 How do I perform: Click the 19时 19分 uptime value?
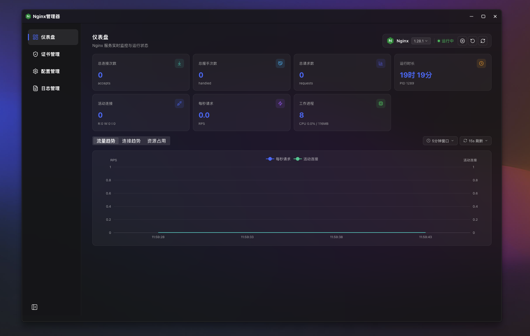[x=416, y=75]
